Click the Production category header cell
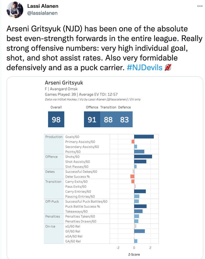 pyautogui.click(x=54, y=144)
